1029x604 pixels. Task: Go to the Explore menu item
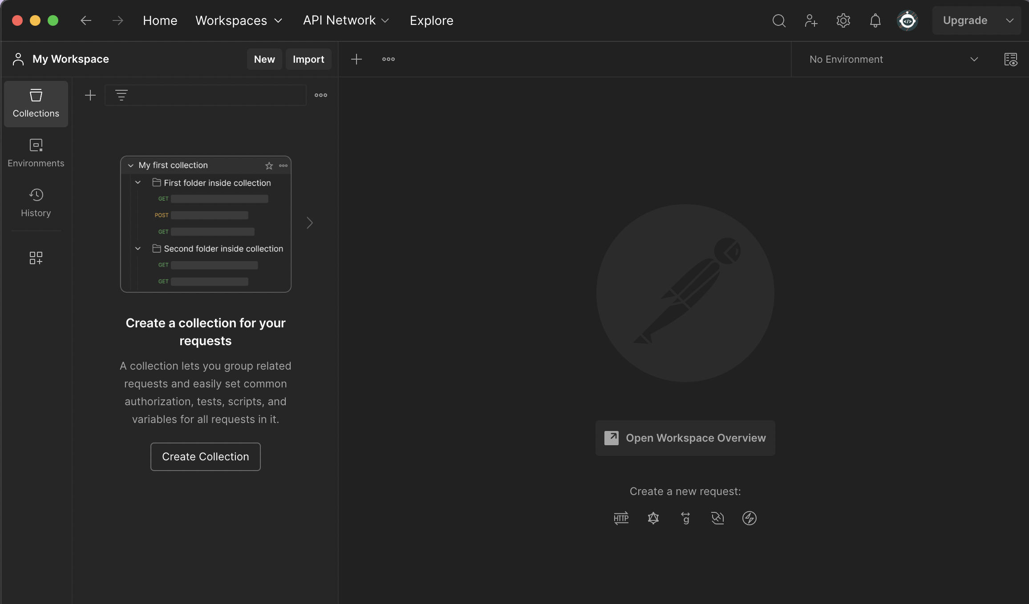(431, 20)
